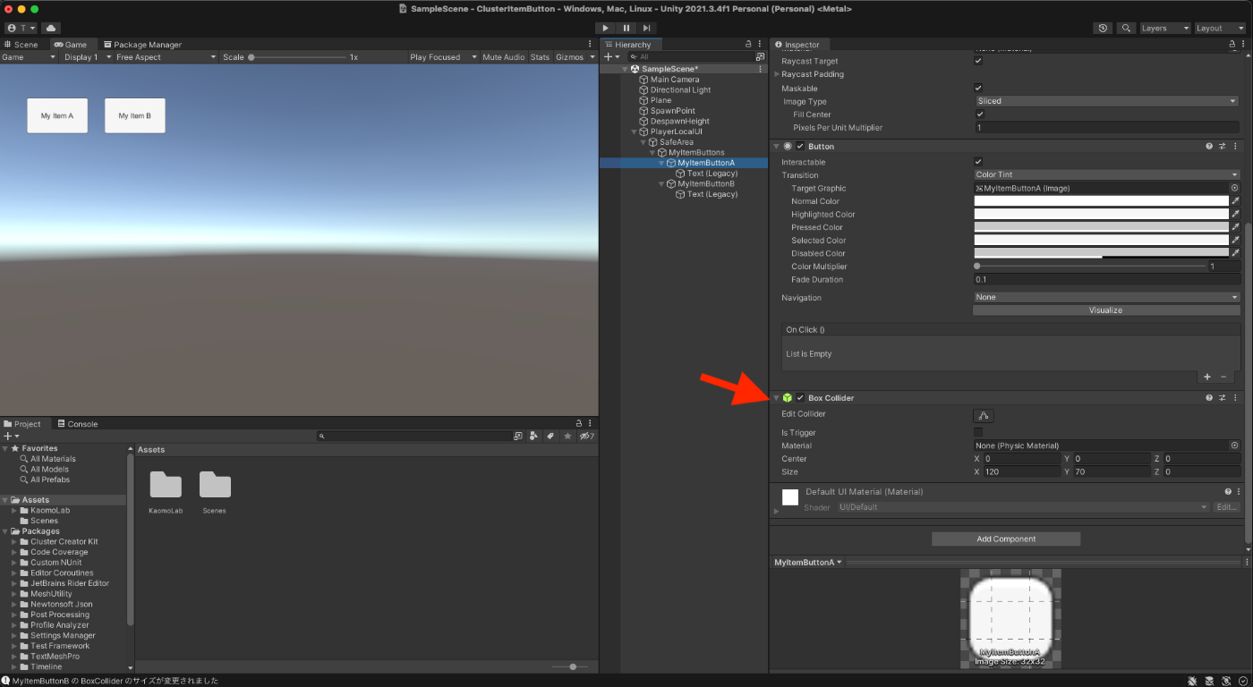
Task: Lock the Hierarchy panel padlock icon
Action: [748, 44]
